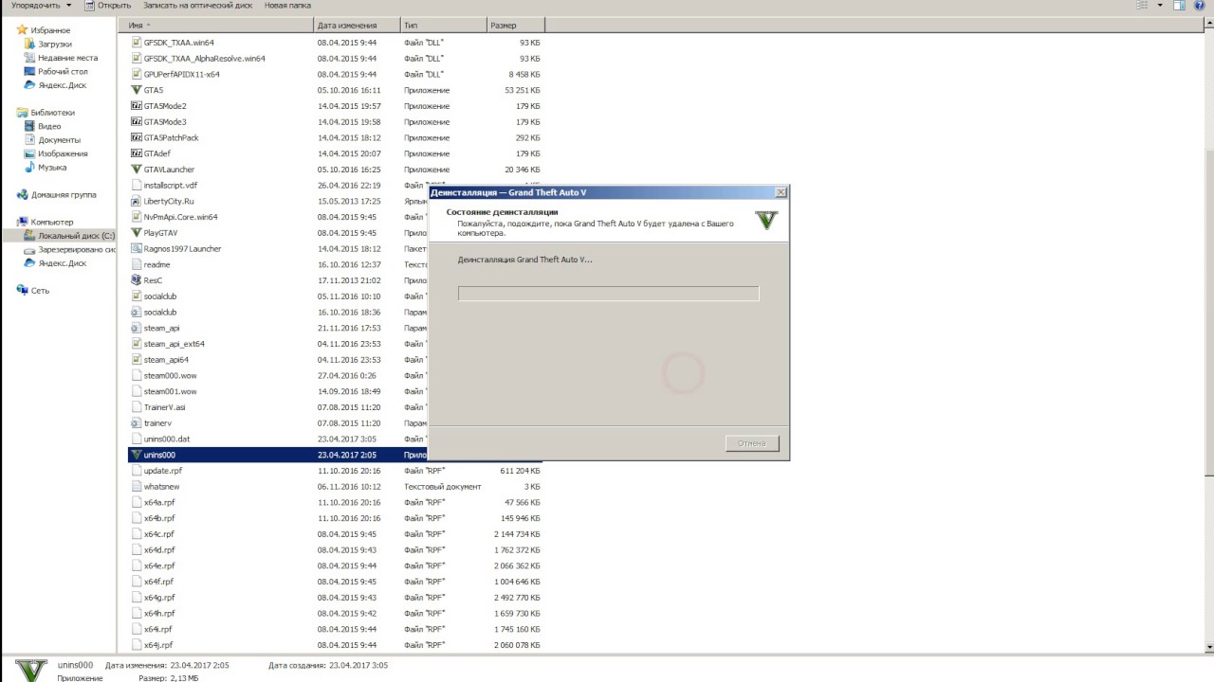This screenshot has width=1214, height=682.
Task: Sort by the Имя column header
Action: pyautogui.click(x=219, y=26)
